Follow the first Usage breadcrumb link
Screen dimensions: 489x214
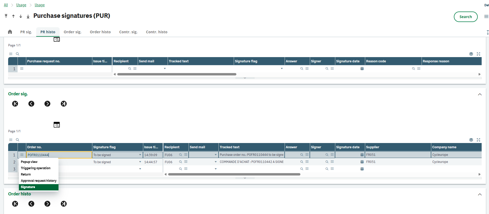point(21,5)
